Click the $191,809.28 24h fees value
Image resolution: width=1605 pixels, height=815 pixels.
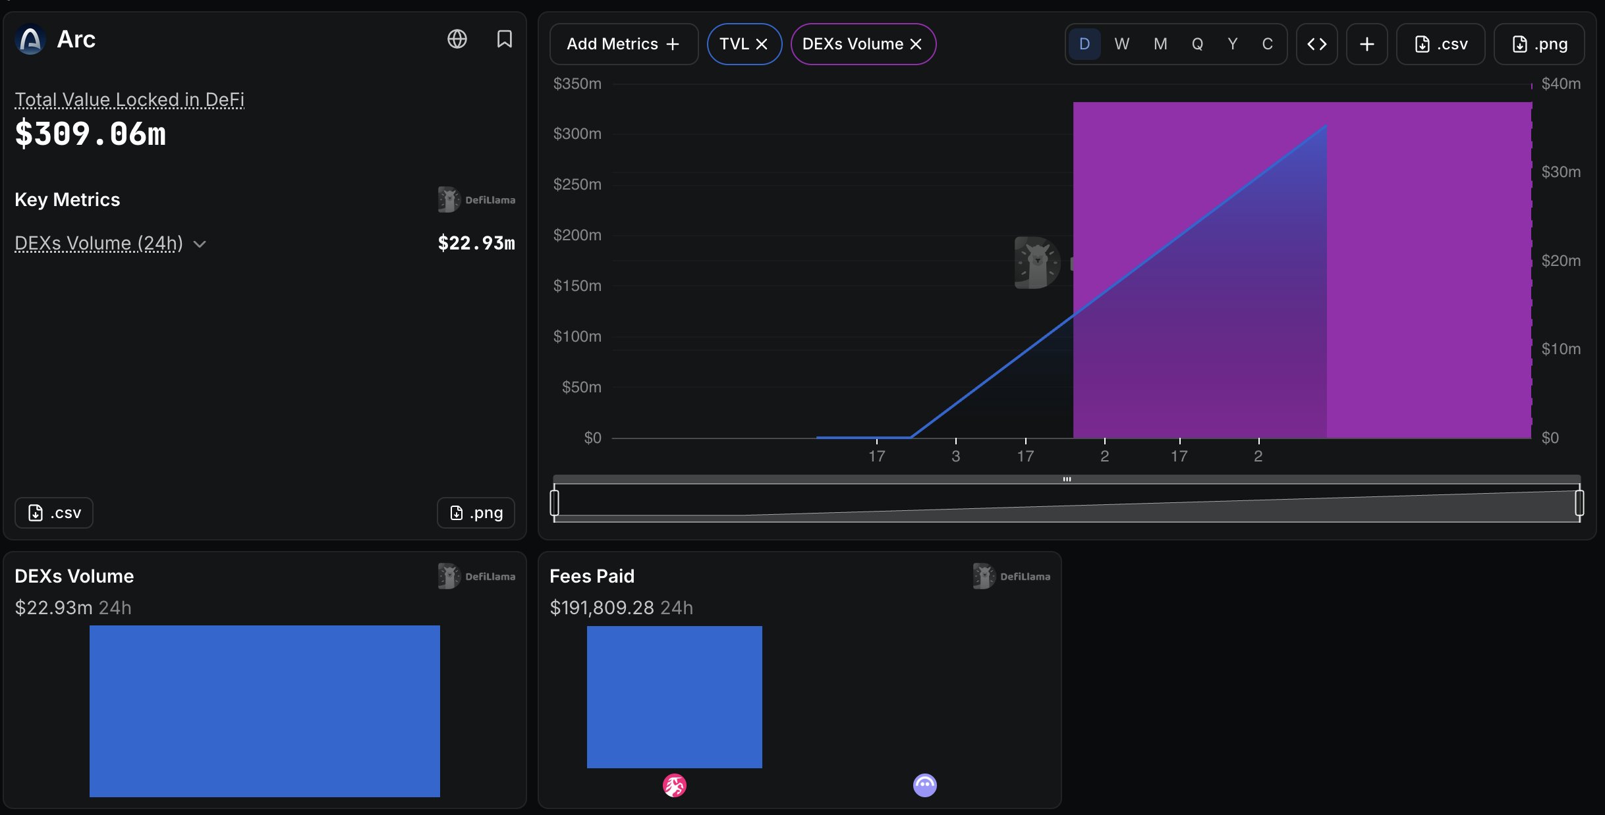coord(621,608)
